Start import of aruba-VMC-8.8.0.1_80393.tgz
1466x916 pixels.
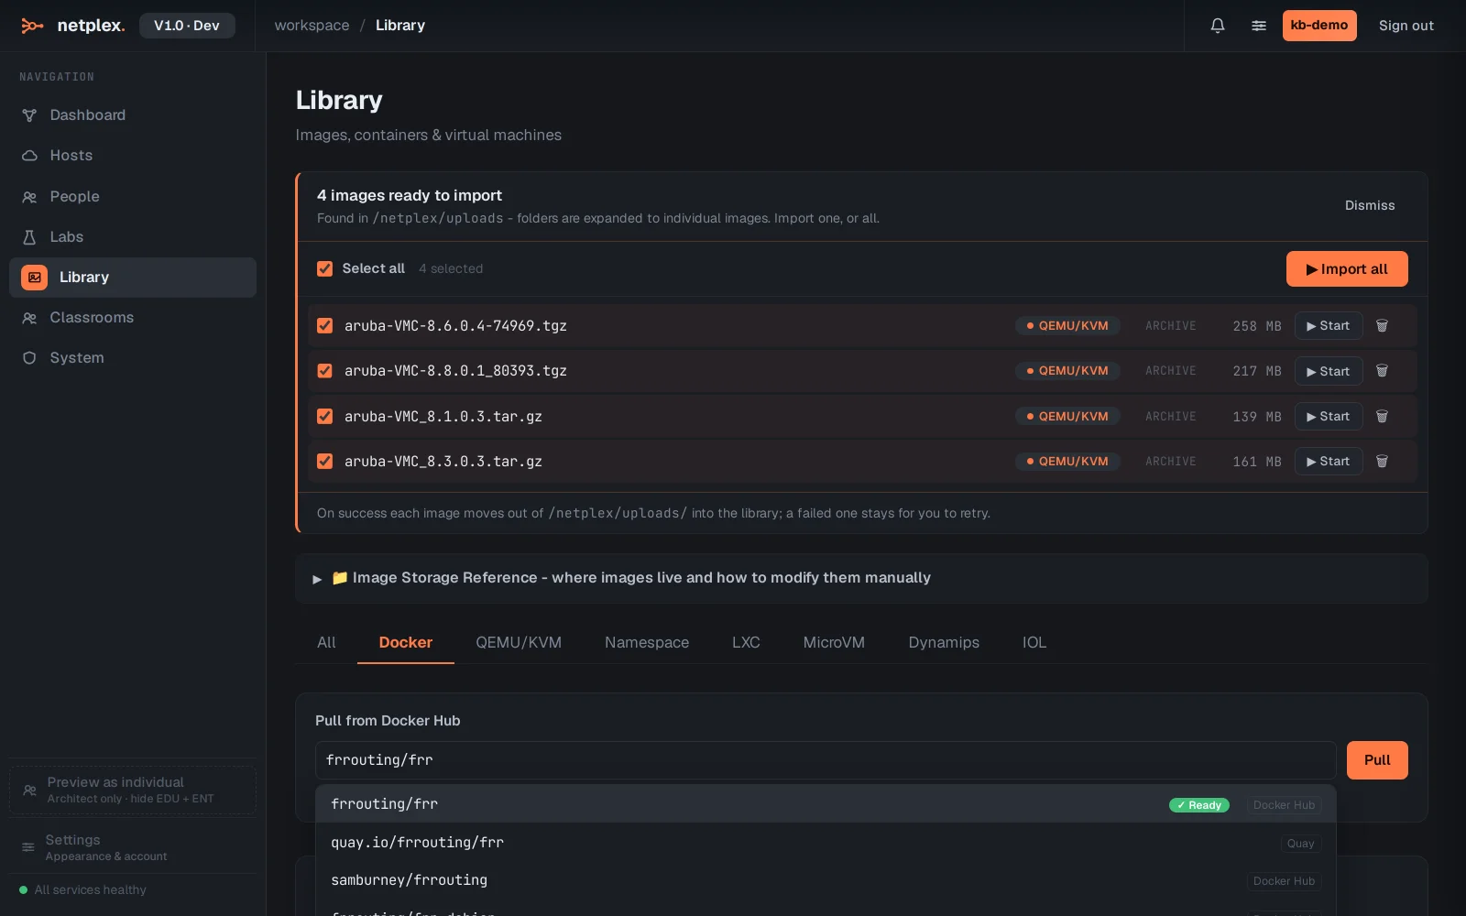[1329, 371]
